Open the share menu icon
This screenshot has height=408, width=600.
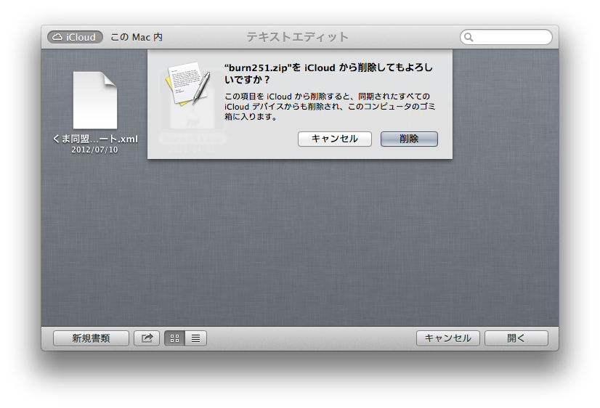point(147,338)
